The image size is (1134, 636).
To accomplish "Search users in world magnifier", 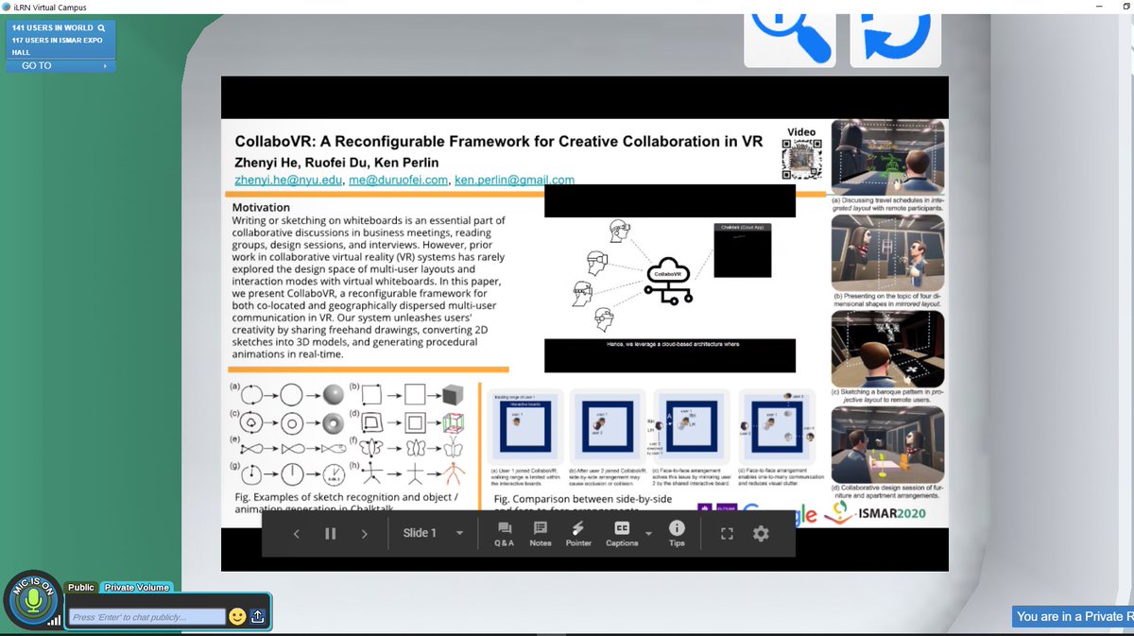I will click(x=101, y=28).
